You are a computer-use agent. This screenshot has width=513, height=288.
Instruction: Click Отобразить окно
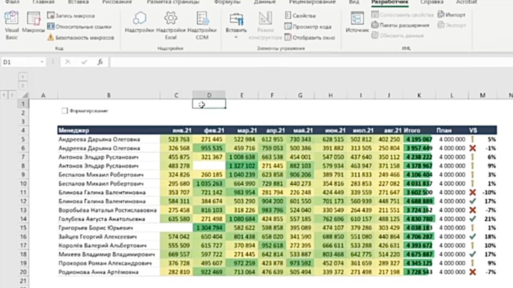(x=310, y=38)
